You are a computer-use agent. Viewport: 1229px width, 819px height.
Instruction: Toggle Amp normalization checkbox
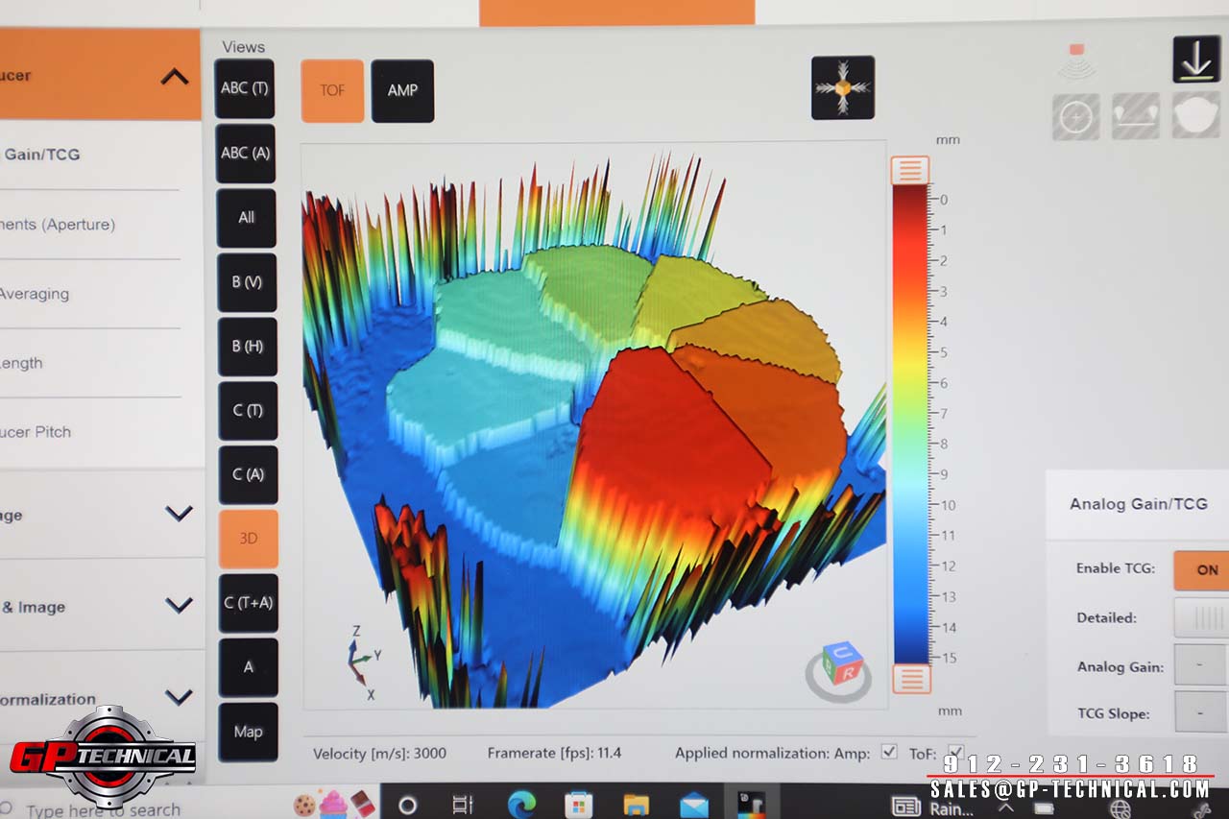pyautogui.click(x=889, y=752)
